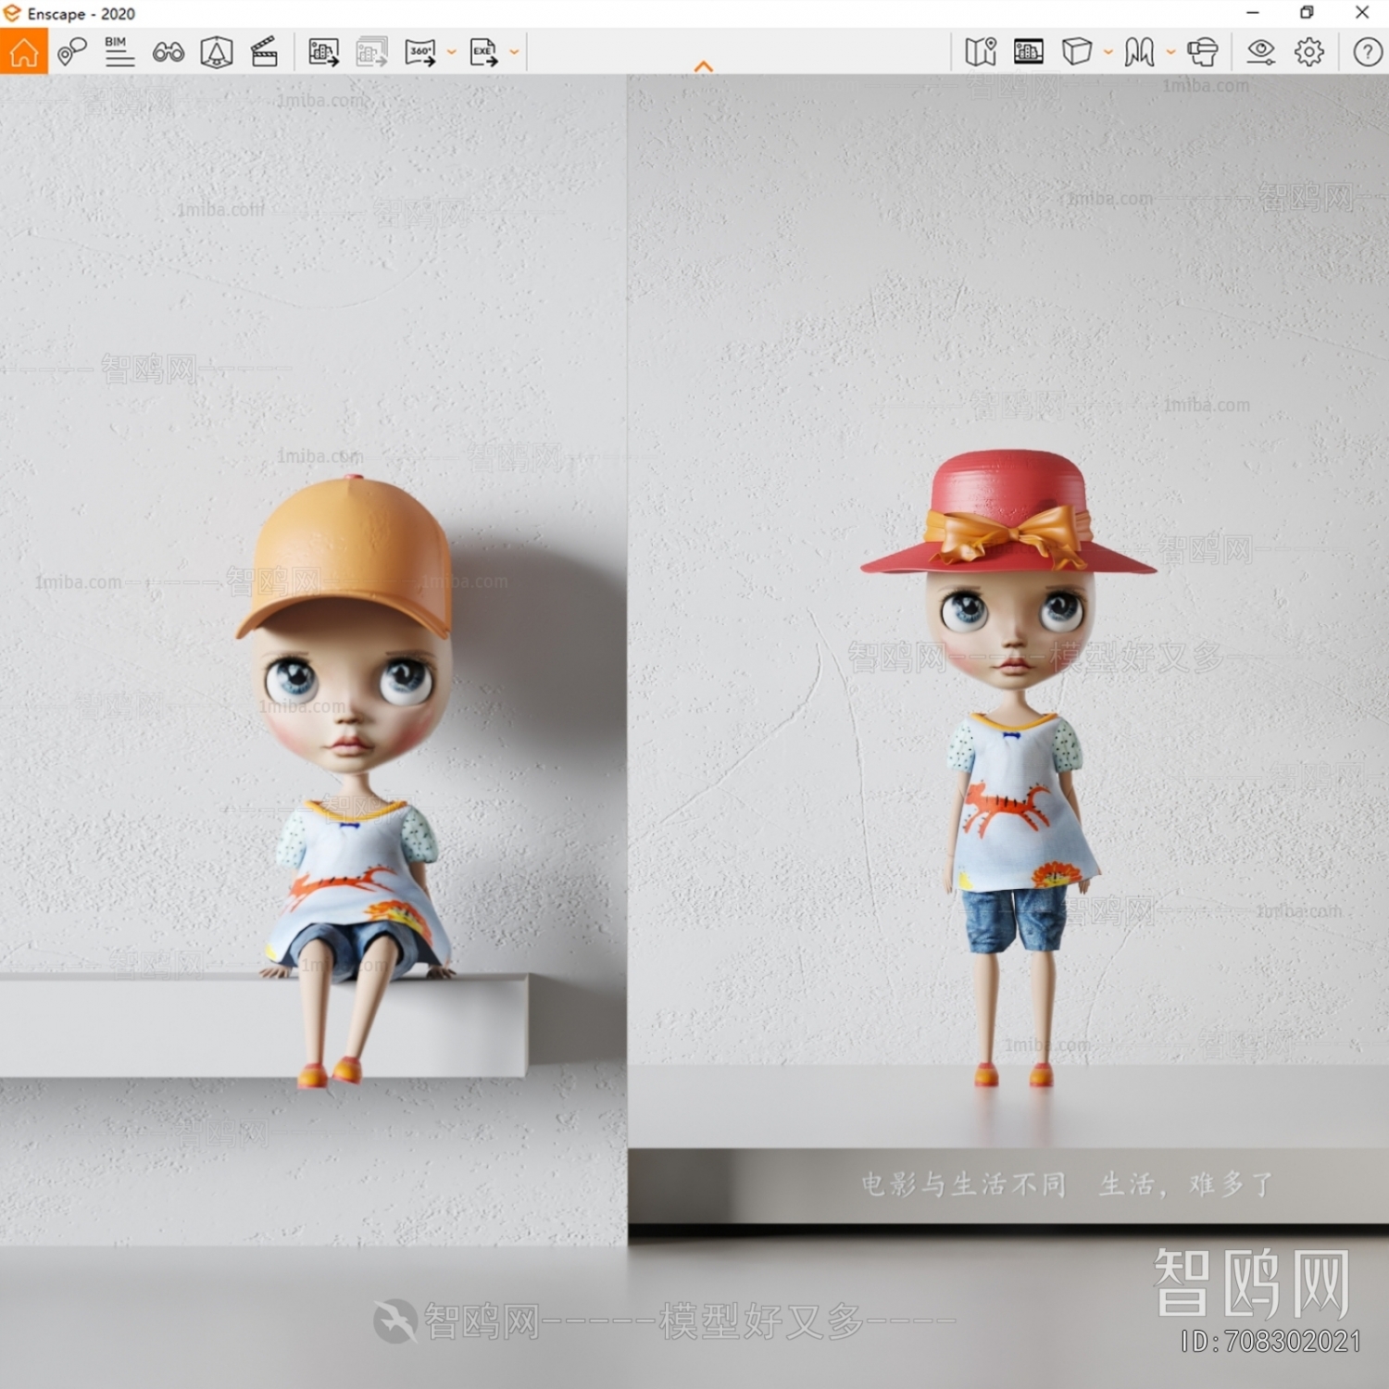Enable the VR headset mode
The height and width of the screenshot is (1389, 1389).
(x=1203, y=52)
